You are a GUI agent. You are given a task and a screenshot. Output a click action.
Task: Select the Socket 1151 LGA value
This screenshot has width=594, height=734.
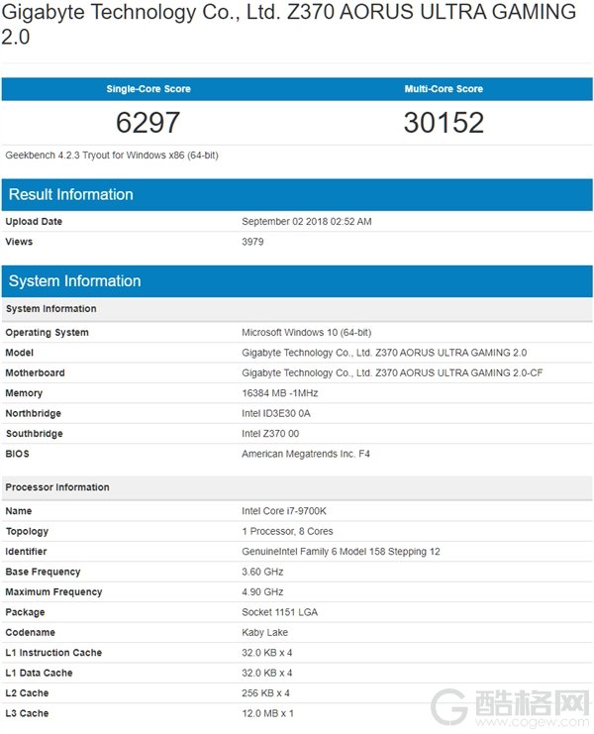(280, 612)
